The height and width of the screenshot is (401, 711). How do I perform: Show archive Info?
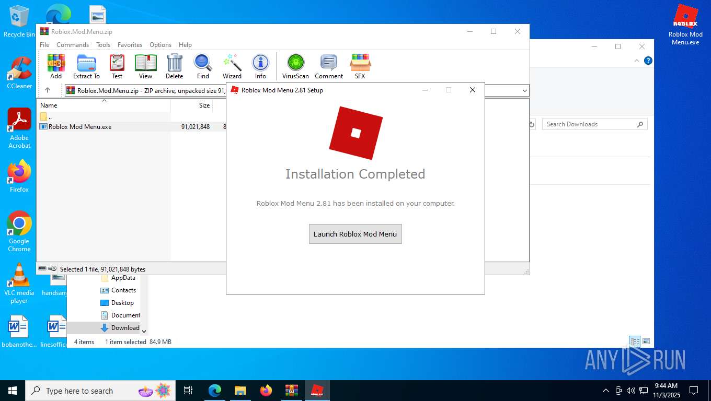pos(260,66)
